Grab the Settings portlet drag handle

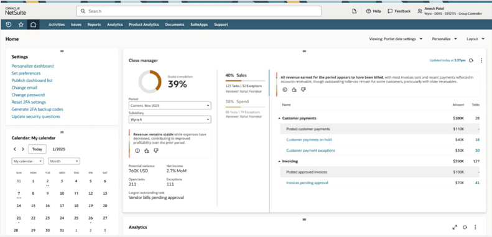[62, 51]
